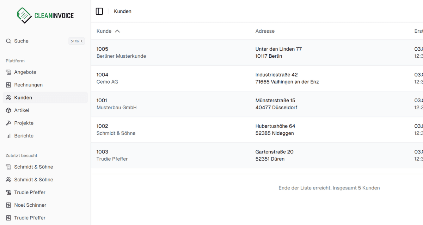Click icon beside first Trudie Pfeffer recent entry
This screenshot has height=225, width=423.
8,192
